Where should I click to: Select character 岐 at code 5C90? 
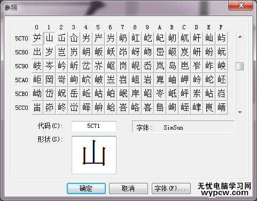(x=37, y=66)
